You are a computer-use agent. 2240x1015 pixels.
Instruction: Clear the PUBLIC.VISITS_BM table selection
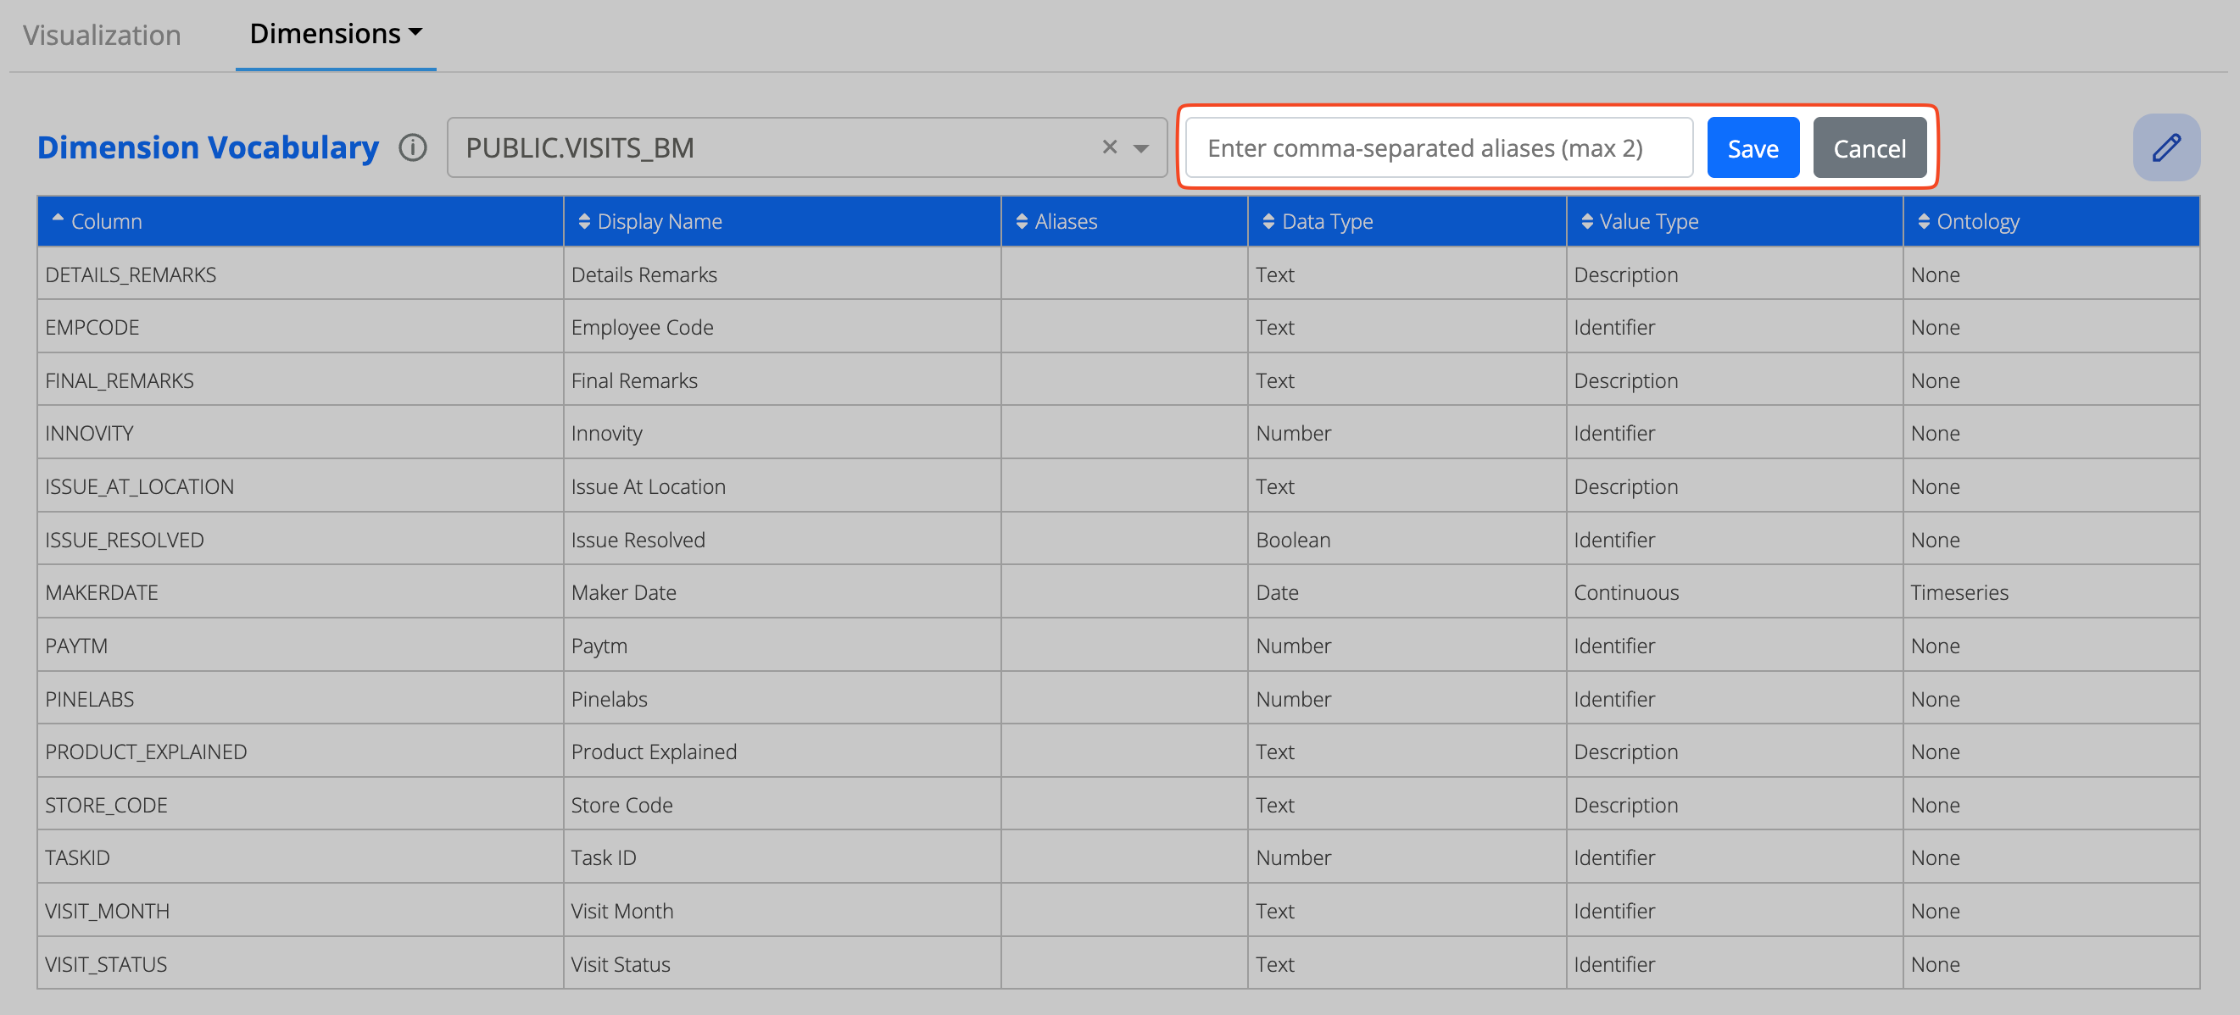[1109, 147]
